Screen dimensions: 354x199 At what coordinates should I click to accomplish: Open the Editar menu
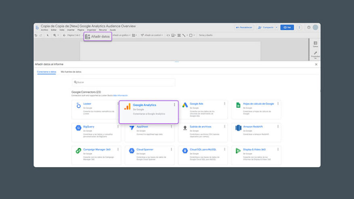(x=54, y=30)
